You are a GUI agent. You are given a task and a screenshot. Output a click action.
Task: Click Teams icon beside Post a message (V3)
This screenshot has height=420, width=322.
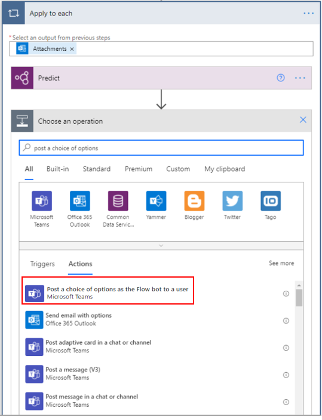(34, 374)
